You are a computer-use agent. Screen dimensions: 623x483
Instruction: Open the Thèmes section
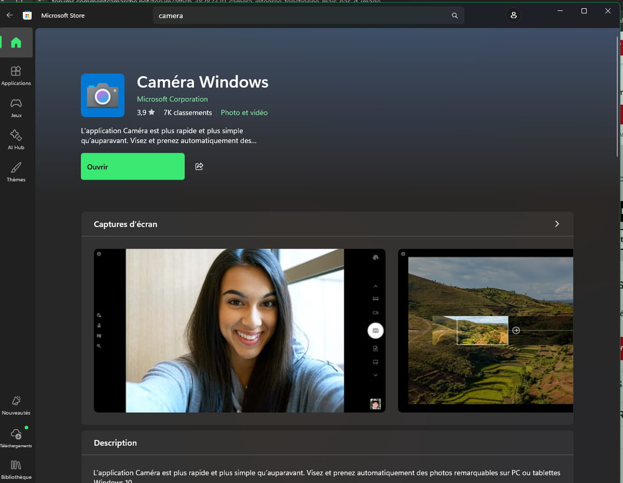(16, 172)
